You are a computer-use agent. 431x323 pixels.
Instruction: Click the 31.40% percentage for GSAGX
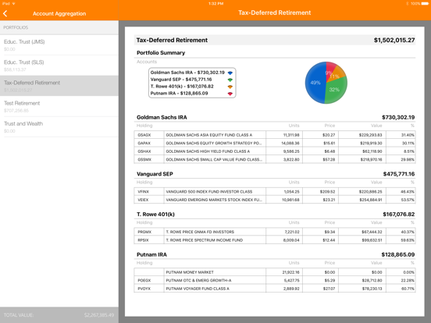point(408,135)
